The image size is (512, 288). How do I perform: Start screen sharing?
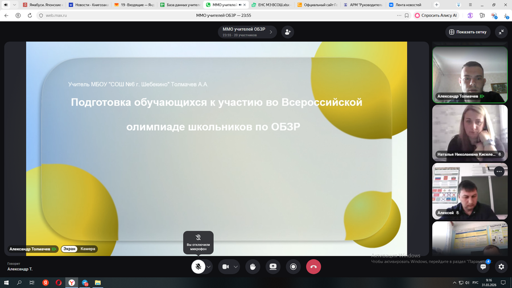(274, 266)
